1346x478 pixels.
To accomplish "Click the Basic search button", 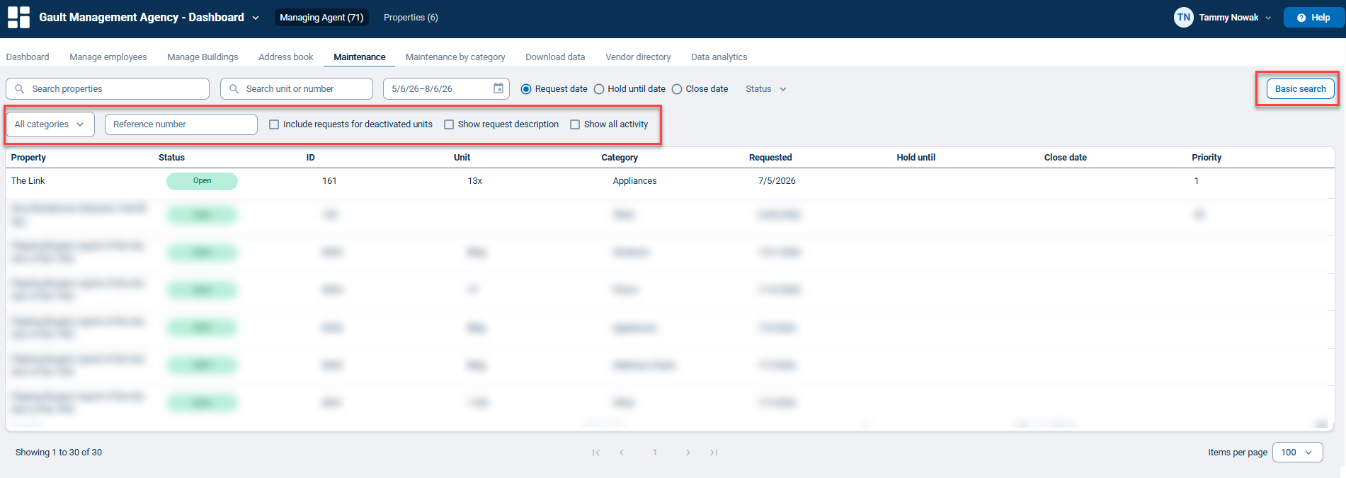I will click(1300, 89).
